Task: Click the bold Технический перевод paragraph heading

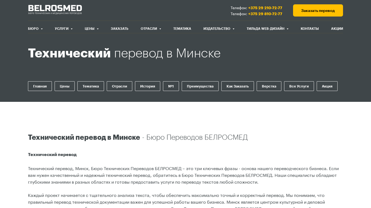Action: coord(52,155)
